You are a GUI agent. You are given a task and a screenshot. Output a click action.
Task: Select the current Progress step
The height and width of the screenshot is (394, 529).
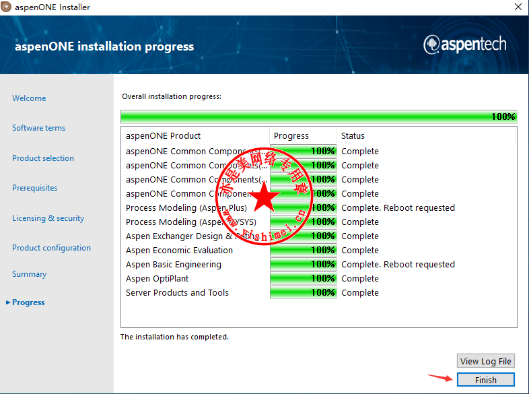(28, 302)
